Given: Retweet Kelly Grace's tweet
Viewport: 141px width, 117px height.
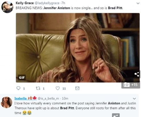Looking at the screenshot, I should [x=38, y=88].
